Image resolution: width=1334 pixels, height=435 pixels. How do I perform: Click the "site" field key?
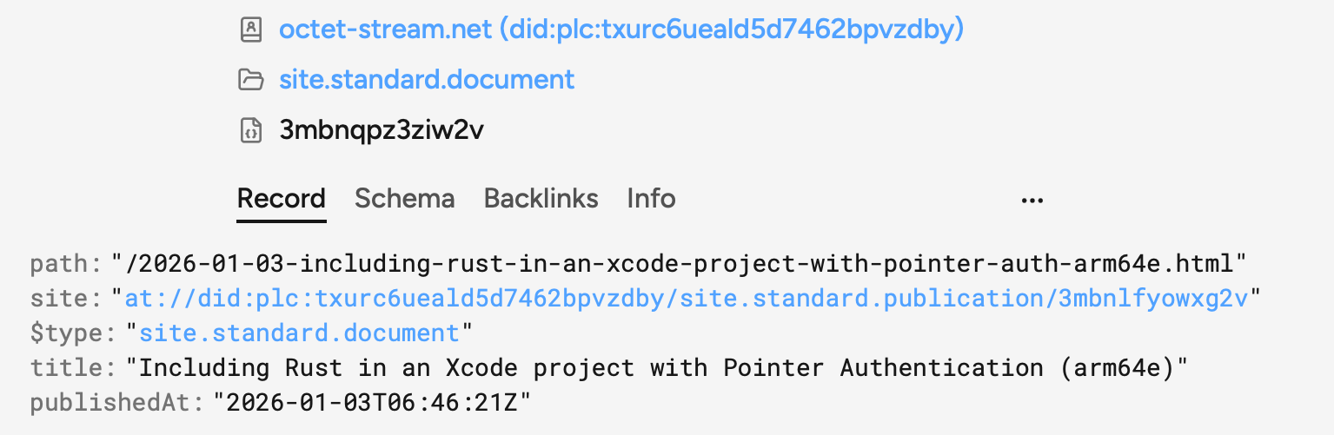[64, 299]
